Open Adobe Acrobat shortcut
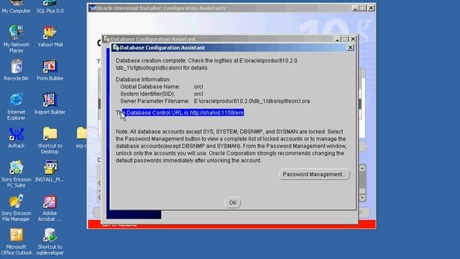 click(x=50, y=208)
